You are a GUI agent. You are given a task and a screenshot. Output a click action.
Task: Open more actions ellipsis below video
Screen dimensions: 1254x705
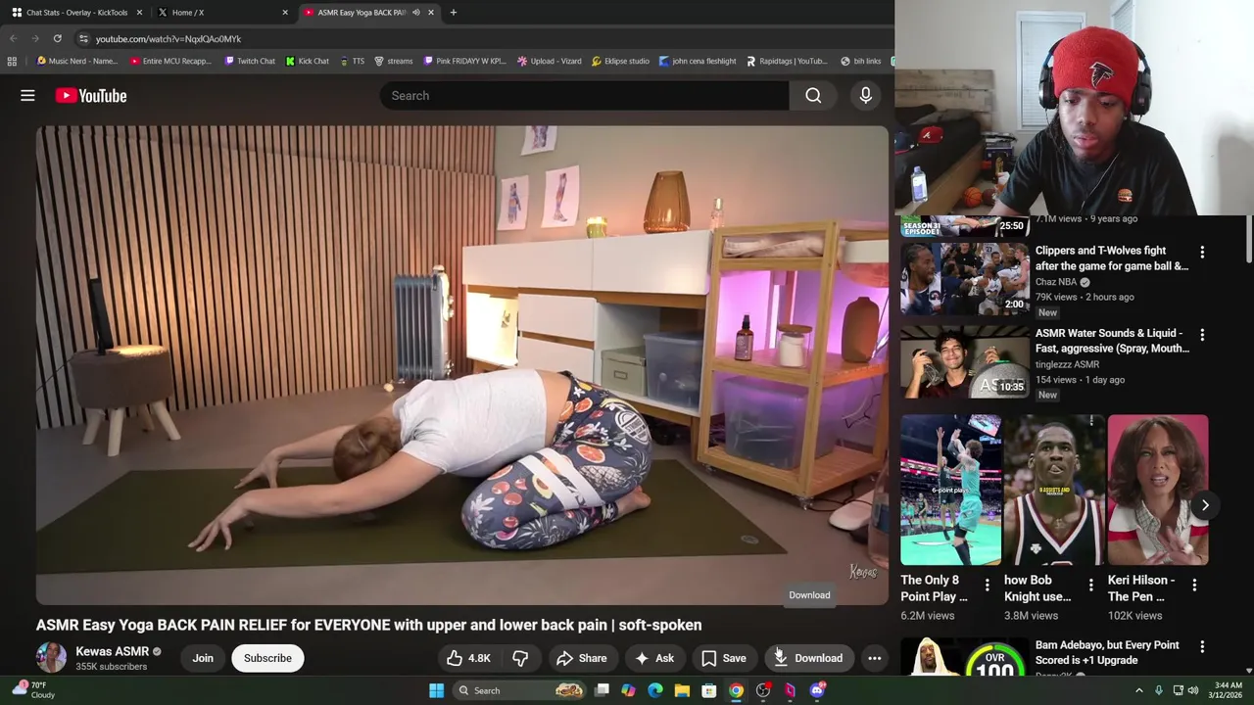coord(874,658)
